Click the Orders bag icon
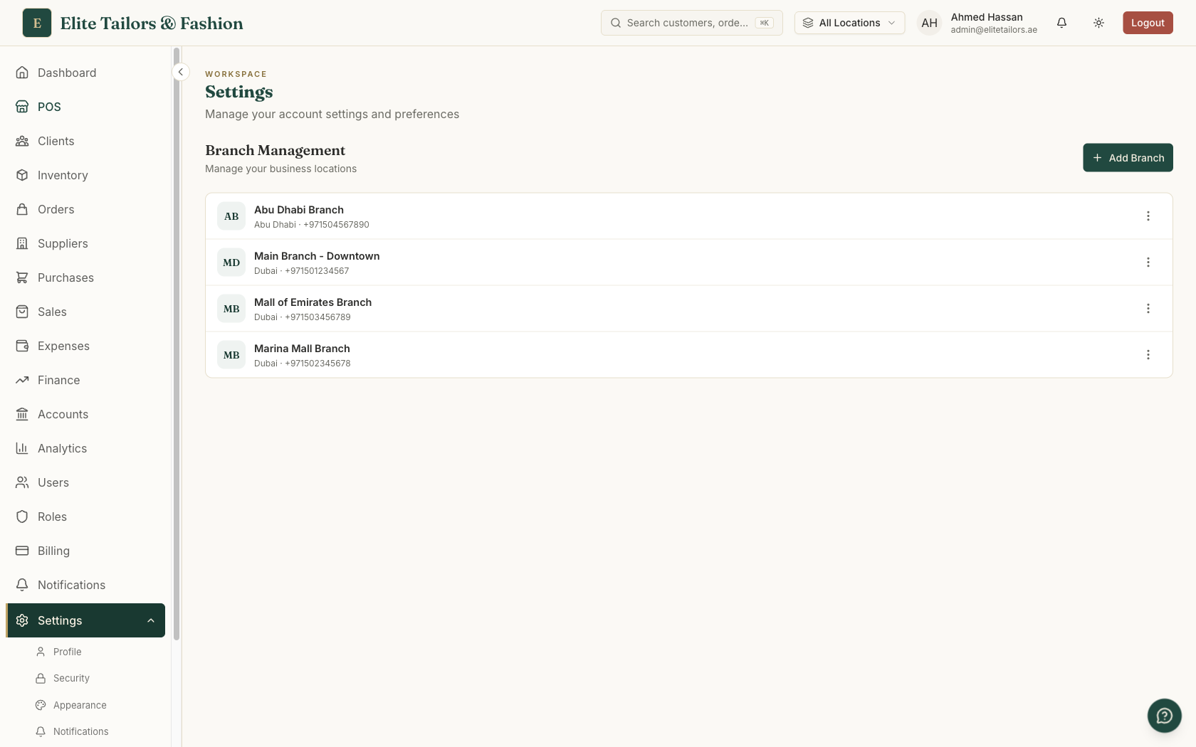 click(x=22, y=209)
